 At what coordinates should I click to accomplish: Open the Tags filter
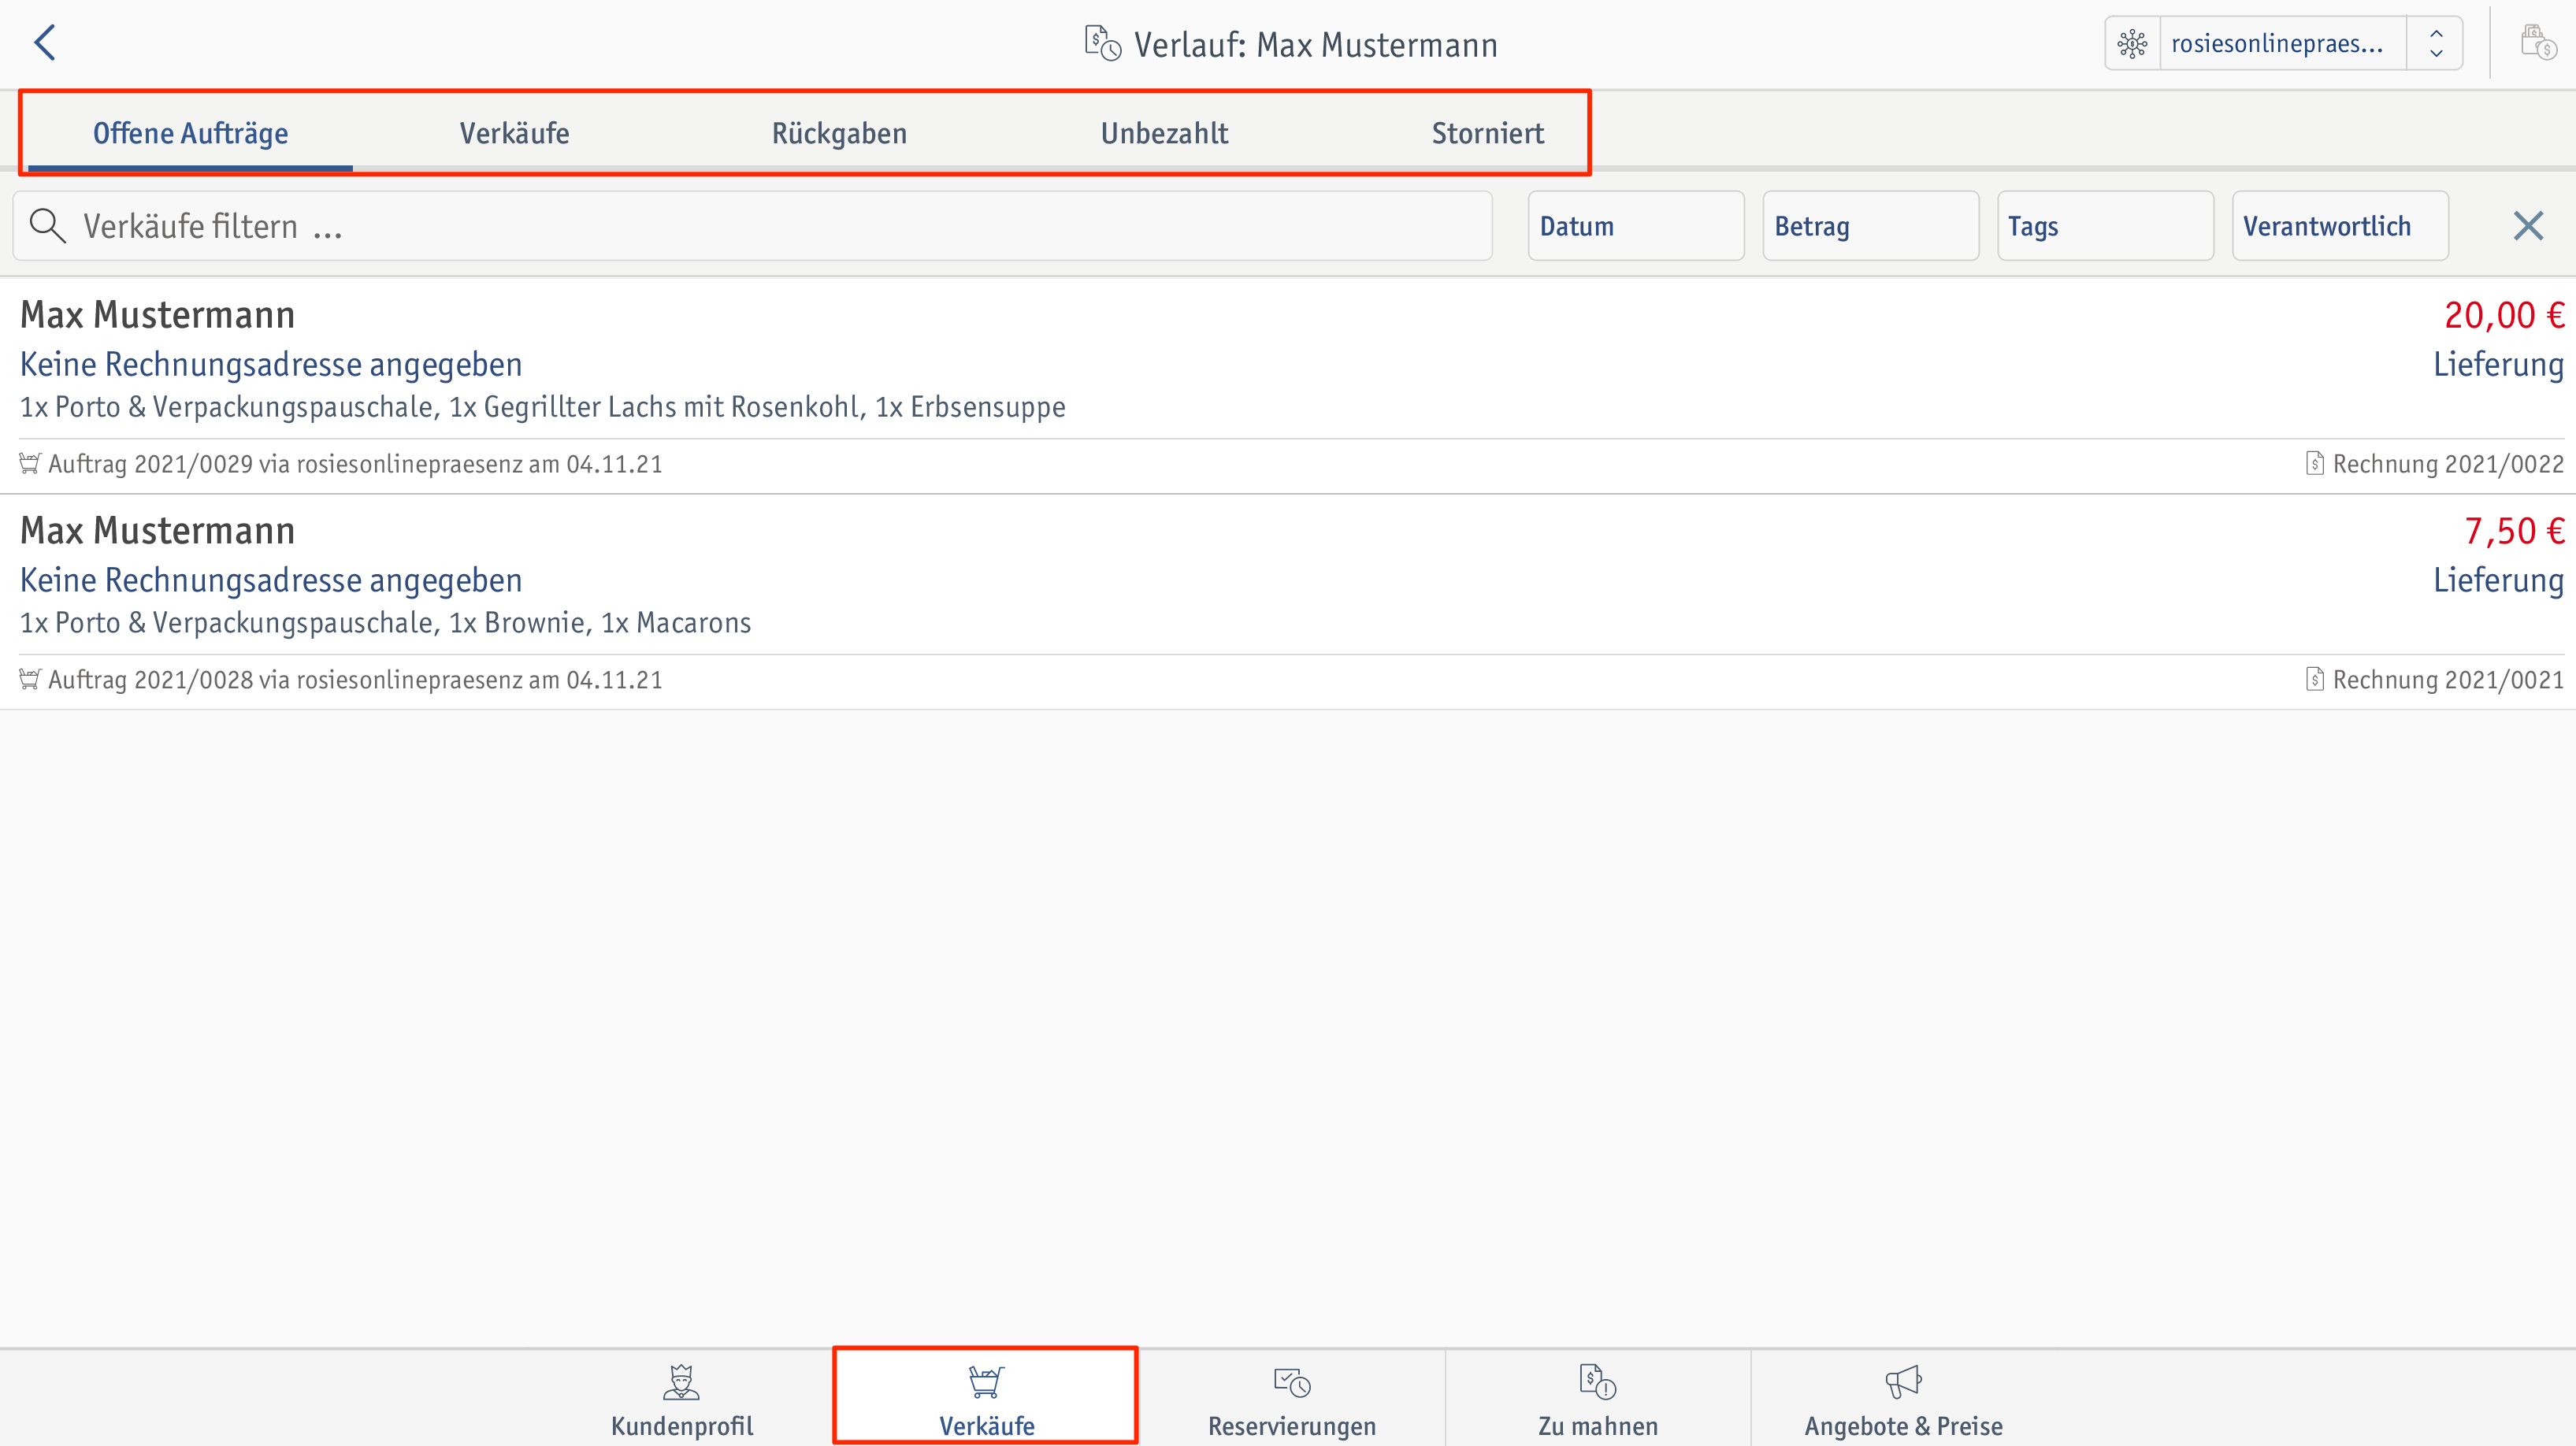(x=2105, y=226)
